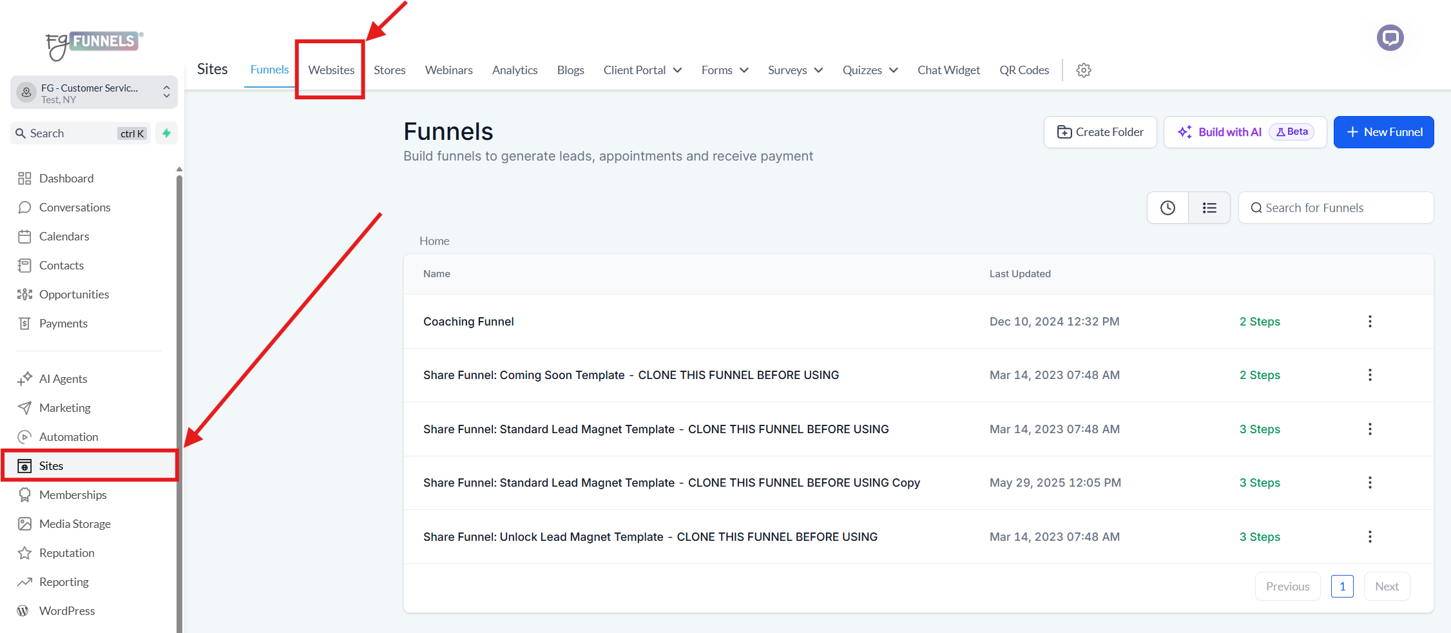The height and width of the screenshot is (633, 1451).
Task: Open the QR Codes tab
Action: pyautogui.click(x=1024, y=70)
